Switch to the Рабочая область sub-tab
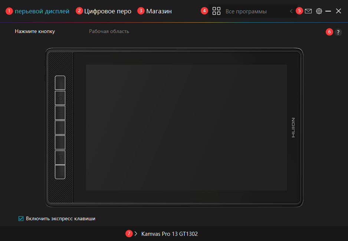Screen dimensions: 348x241 pyautogui.click(x=109, y=31)
